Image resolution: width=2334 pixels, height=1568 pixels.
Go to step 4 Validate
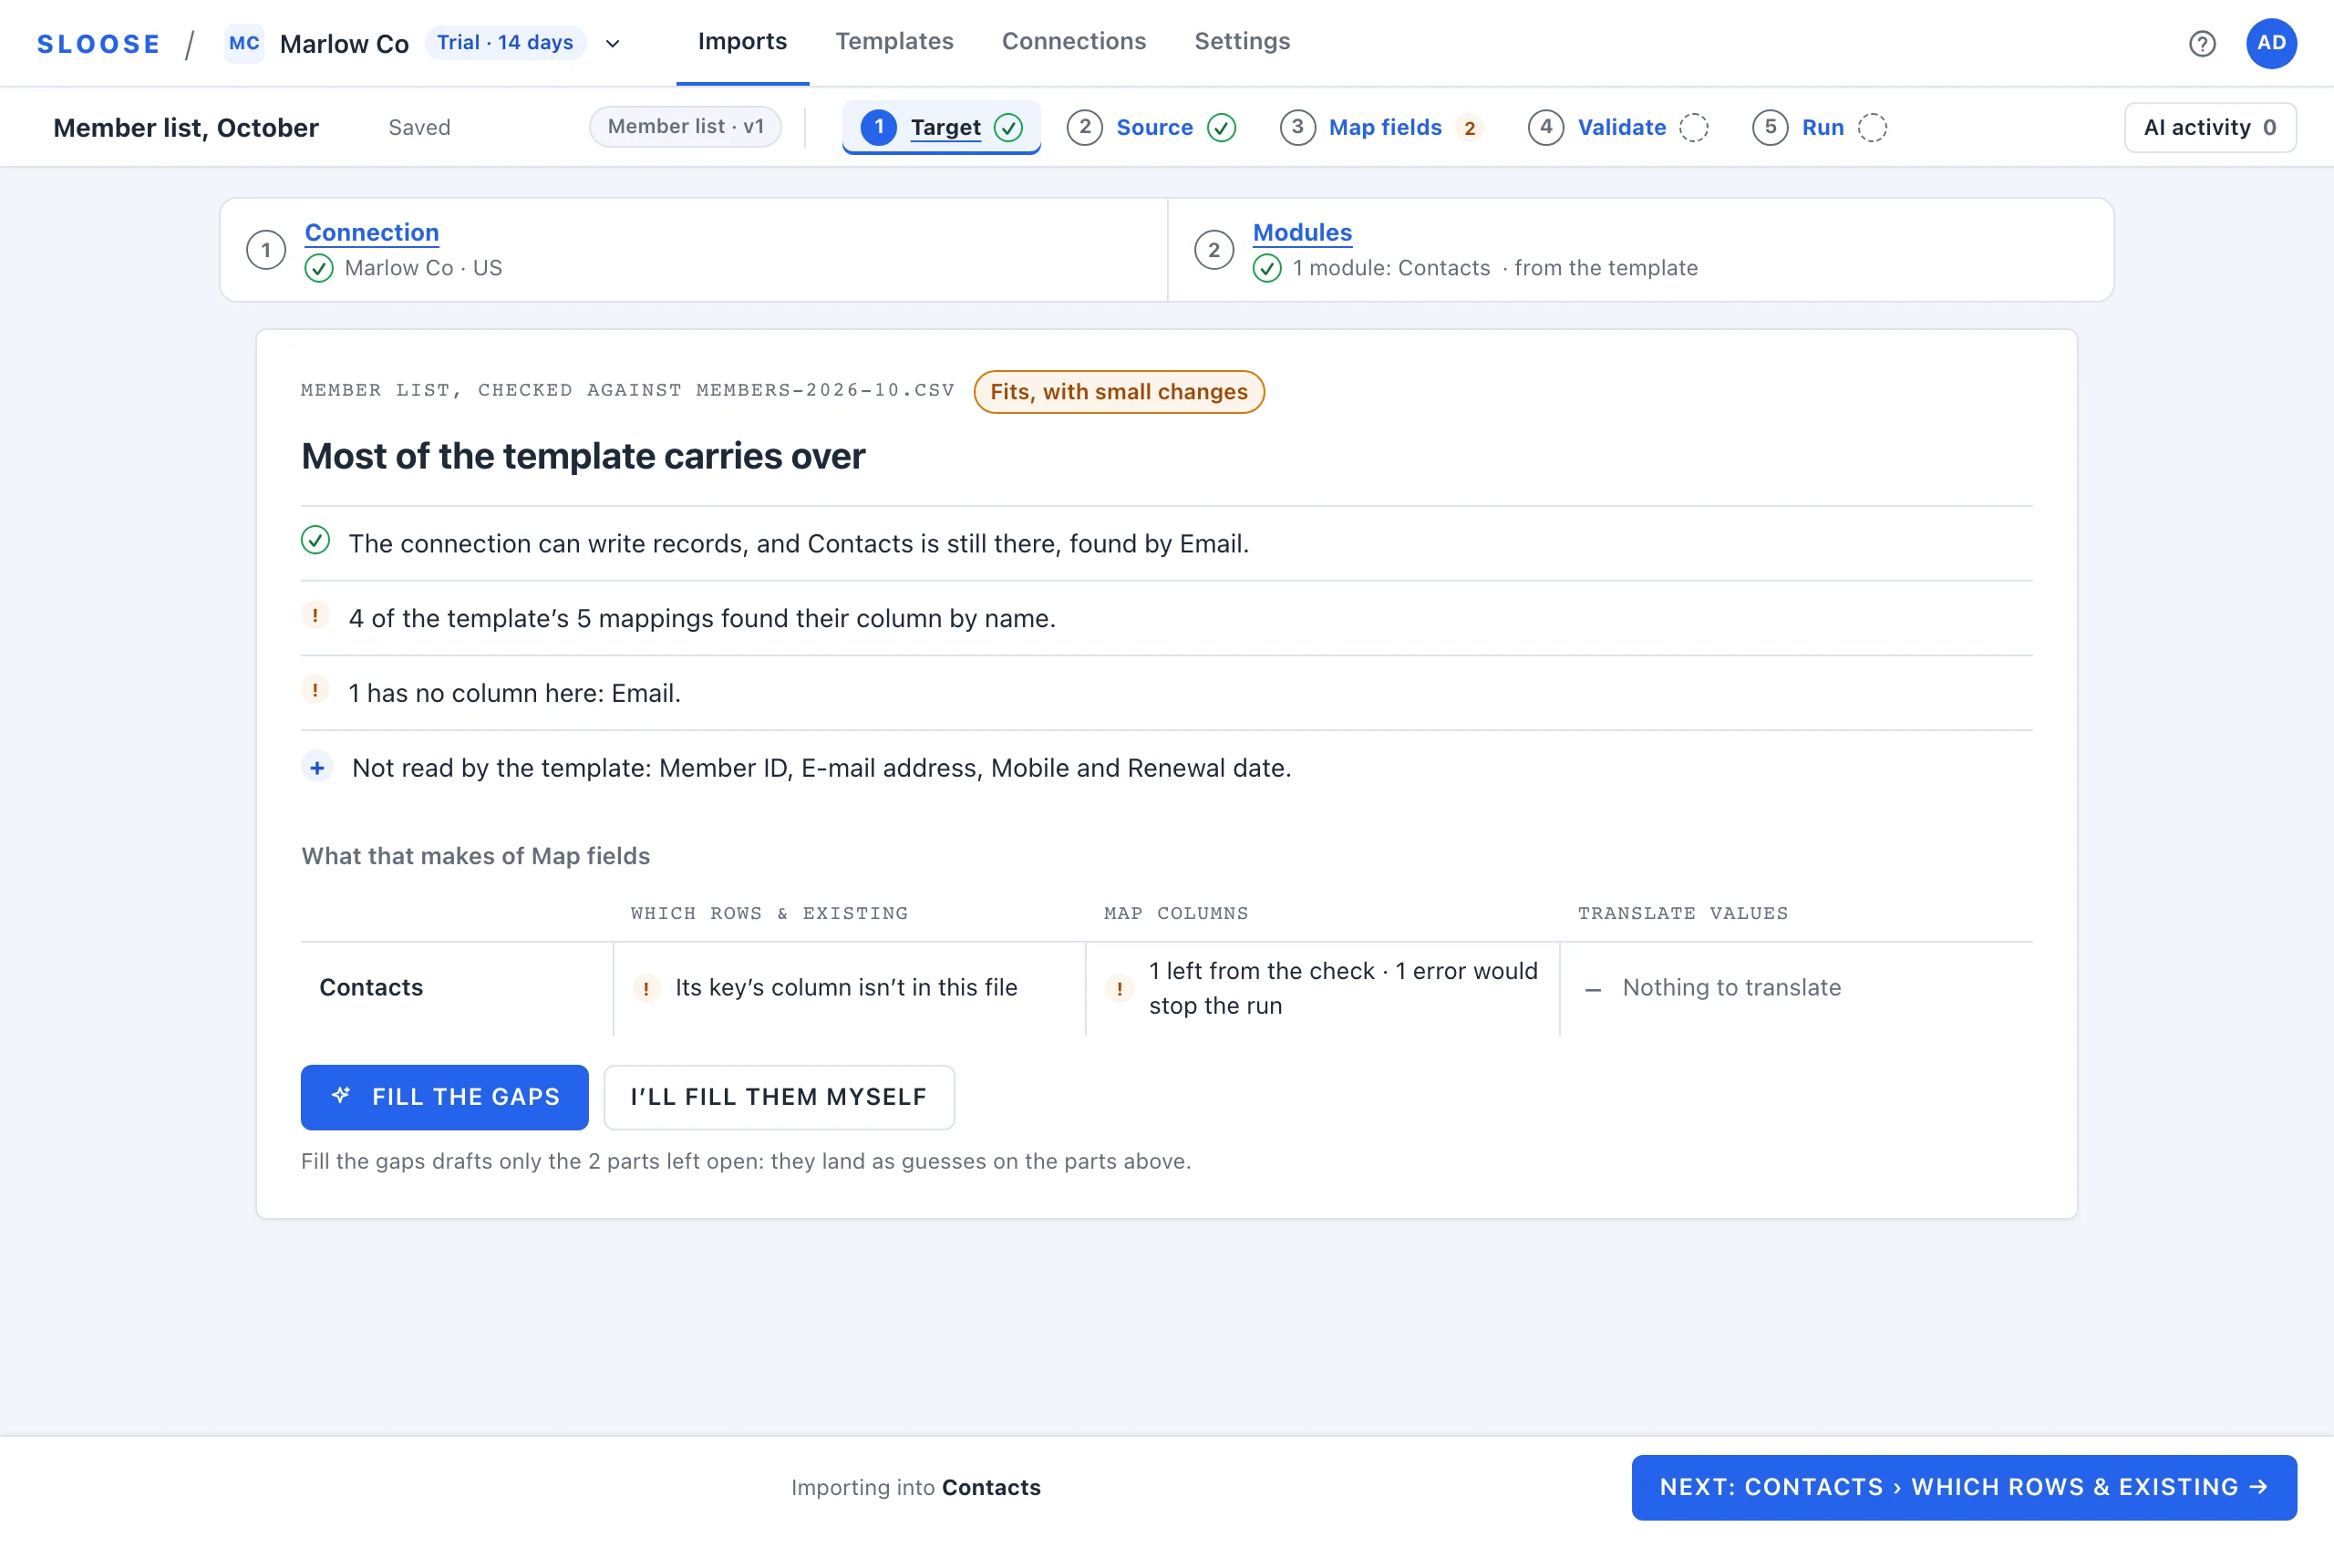(x=1618, y=127)
